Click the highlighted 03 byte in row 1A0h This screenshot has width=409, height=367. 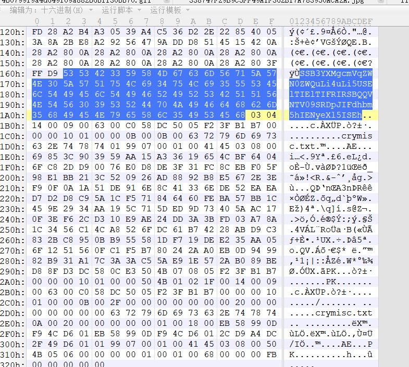pos(255,115)
